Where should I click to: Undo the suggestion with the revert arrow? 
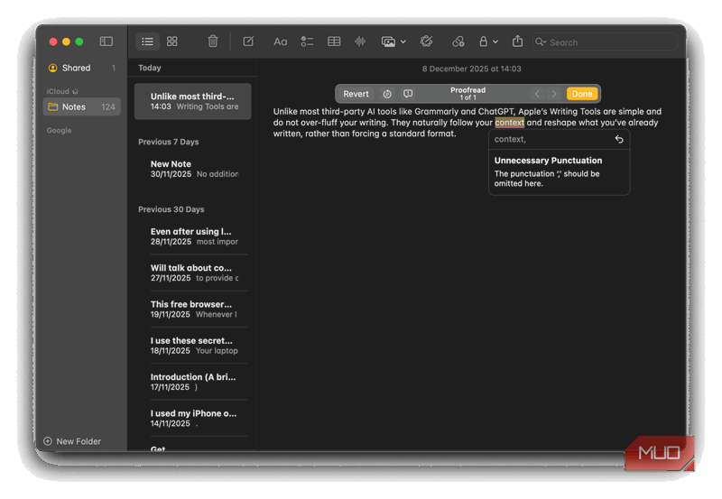click(x=618, y=140)
